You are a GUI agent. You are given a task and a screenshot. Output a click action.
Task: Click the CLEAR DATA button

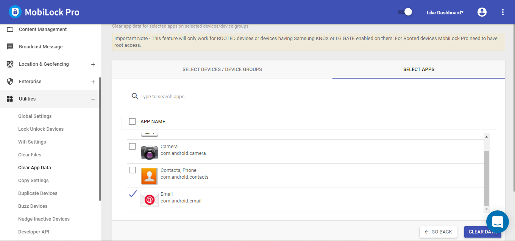[x=483, y=232]
